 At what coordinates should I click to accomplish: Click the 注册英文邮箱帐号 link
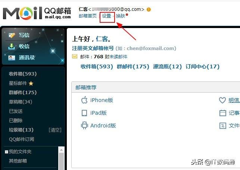click(93, 48)
